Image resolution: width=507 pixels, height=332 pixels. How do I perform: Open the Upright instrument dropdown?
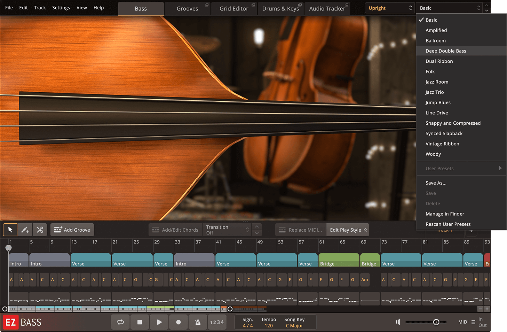pos(390,8)
